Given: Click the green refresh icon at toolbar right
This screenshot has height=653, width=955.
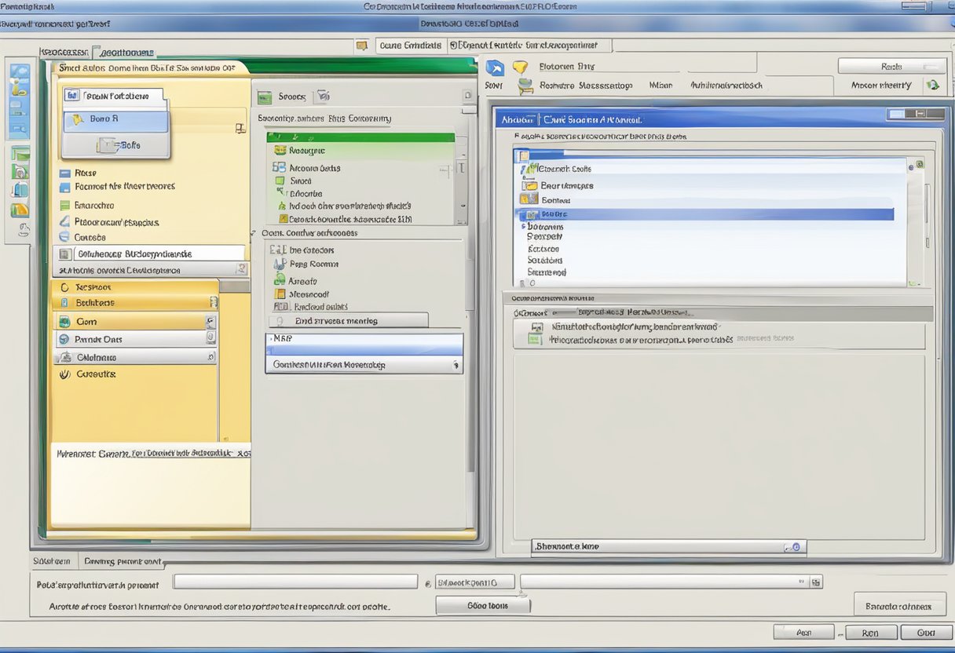Looking at the screenshot, I should point(935,84).
